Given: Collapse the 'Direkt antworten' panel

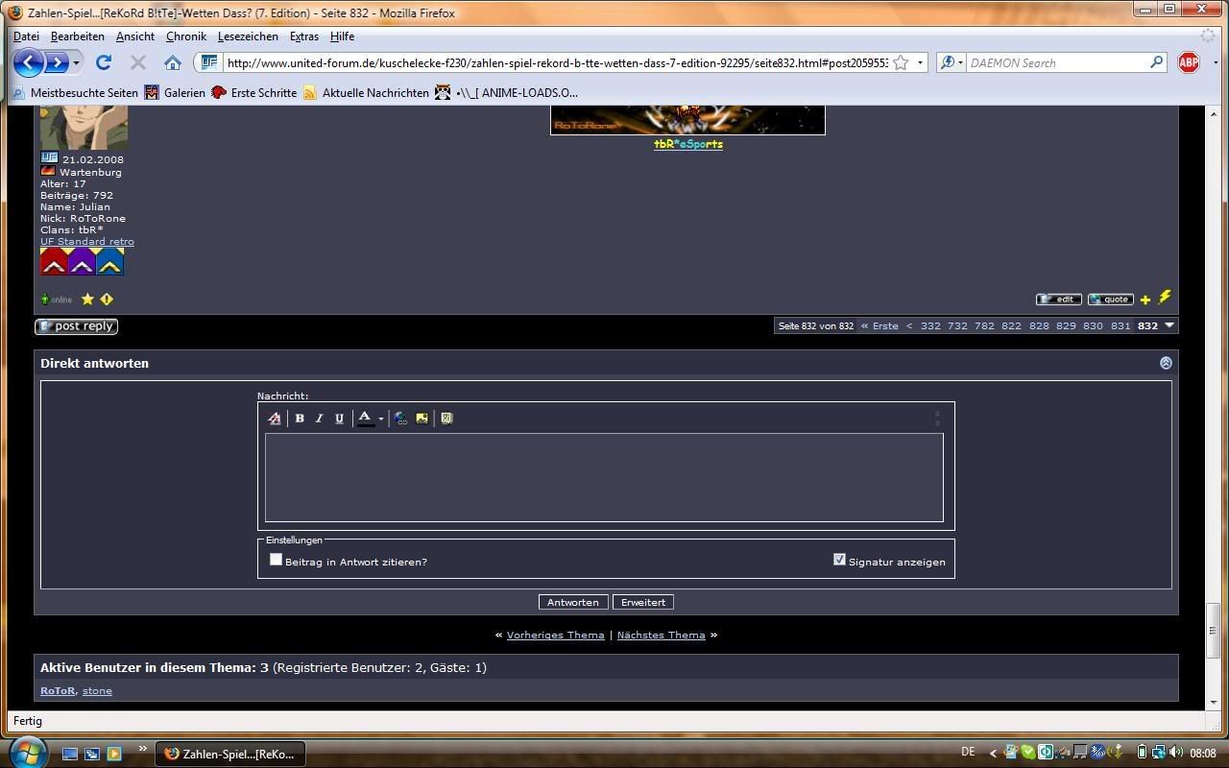Looking at the screenshot, I should [x=1166, y=363].
